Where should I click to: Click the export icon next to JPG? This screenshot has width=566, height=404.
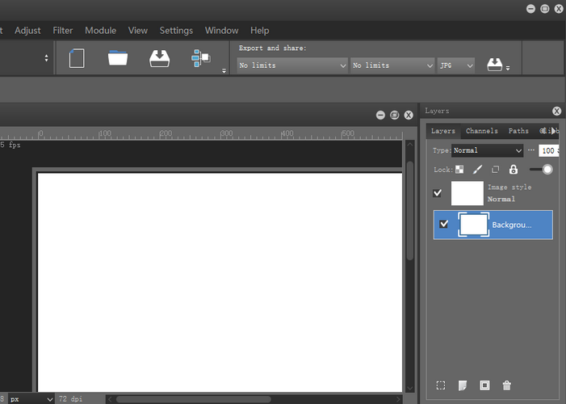click(496, 65)
